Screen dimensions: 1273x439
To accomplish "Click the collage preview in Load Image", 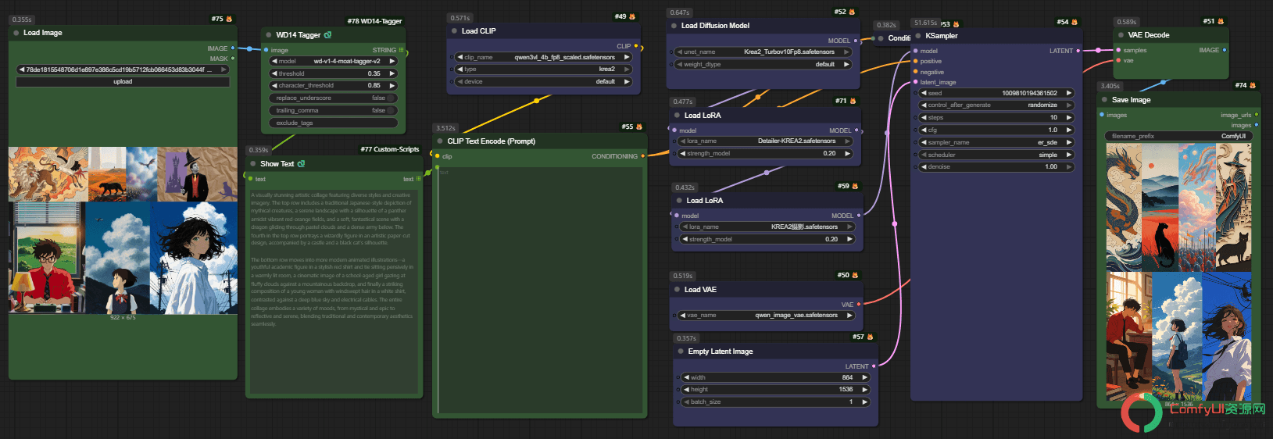I will tap(123, 230).
